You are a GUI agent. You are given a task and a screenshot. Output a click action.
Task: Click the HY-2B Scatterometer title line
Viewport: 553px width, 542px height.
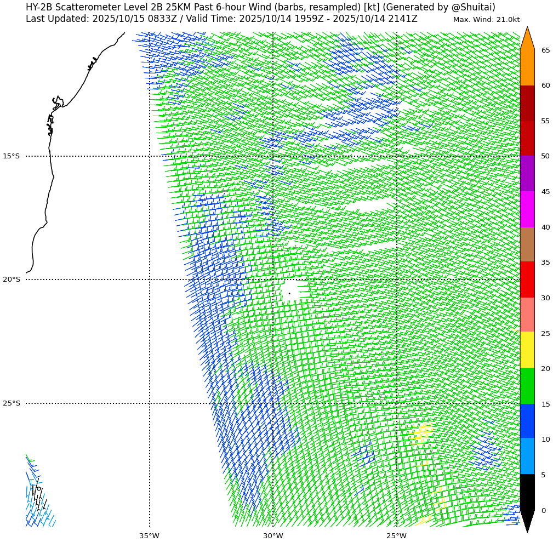pyautogui.click(x=260, y=7)
